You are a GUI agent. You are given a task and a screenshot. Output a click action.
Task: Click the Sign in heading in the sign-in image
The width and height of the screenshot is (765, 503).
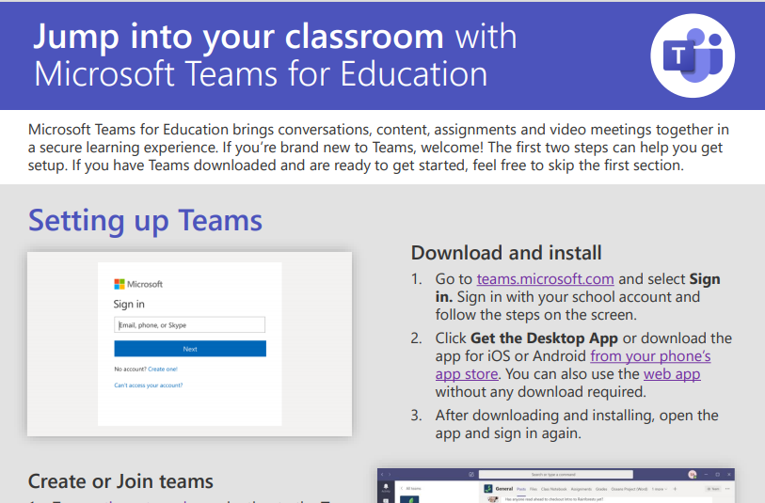tap(129, 304)
